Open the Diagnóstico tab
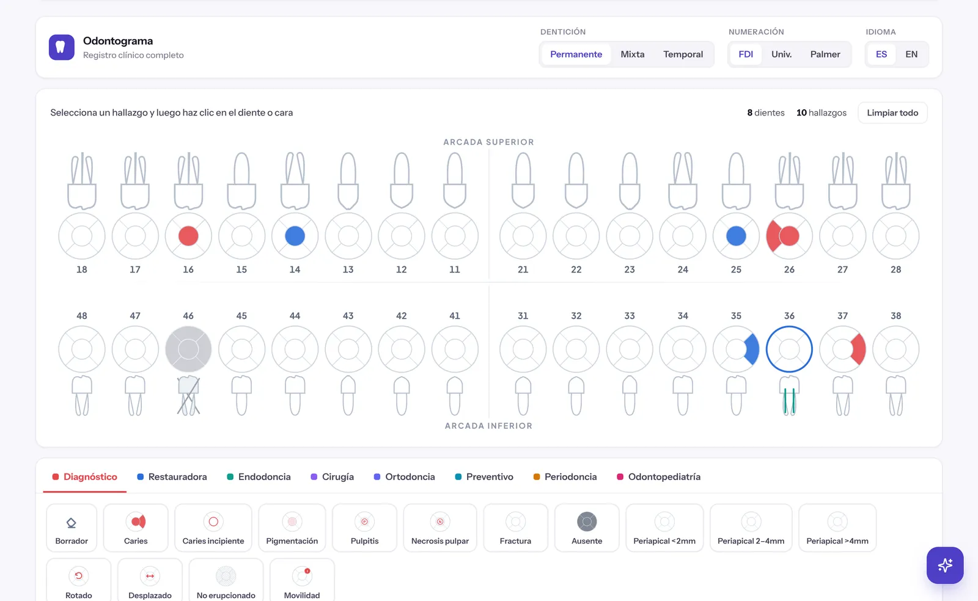This screenshot has height=601, width=978. click(85, 477)
